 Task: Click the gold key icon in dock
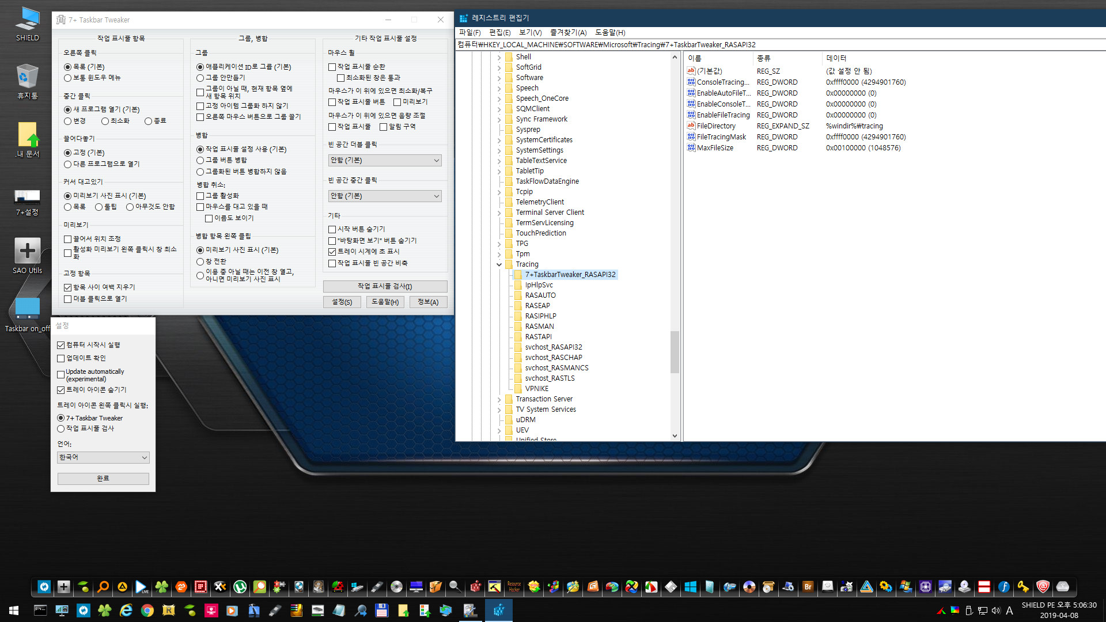[x=1023, y=587]
